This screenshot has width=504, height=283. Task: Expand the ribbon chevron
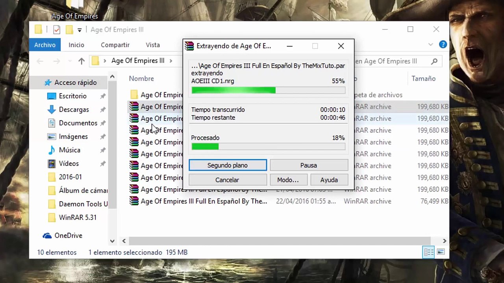coord(430,45)
